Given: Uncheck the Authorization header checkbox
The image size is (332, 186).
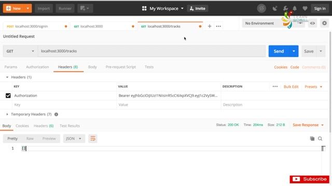Looking at the screenshot, I should tap(8, 96).
